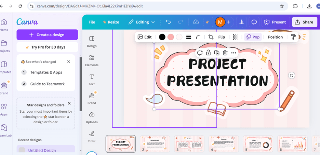Open the Position panel
The height and width of the screenshot is (155, 320).
pos(275,37)
